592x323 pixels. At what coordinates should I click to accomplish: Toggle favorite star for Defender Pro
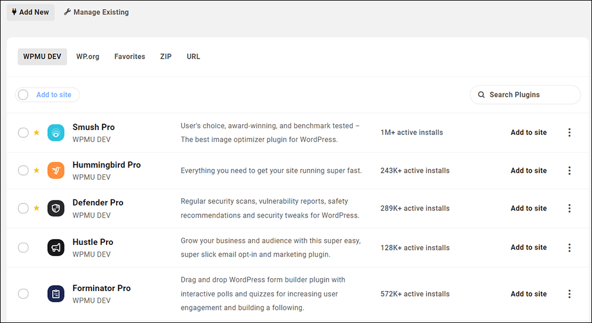tap(37, 208)
